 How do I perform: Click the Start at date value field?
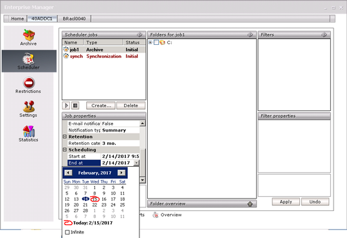click(120, 157)
